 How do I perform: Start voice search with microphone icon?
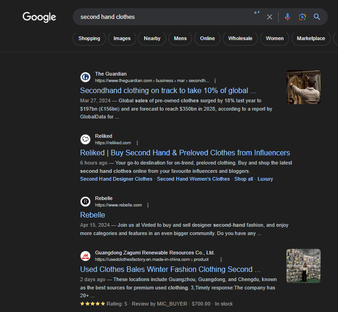click(x=287, y=17)
